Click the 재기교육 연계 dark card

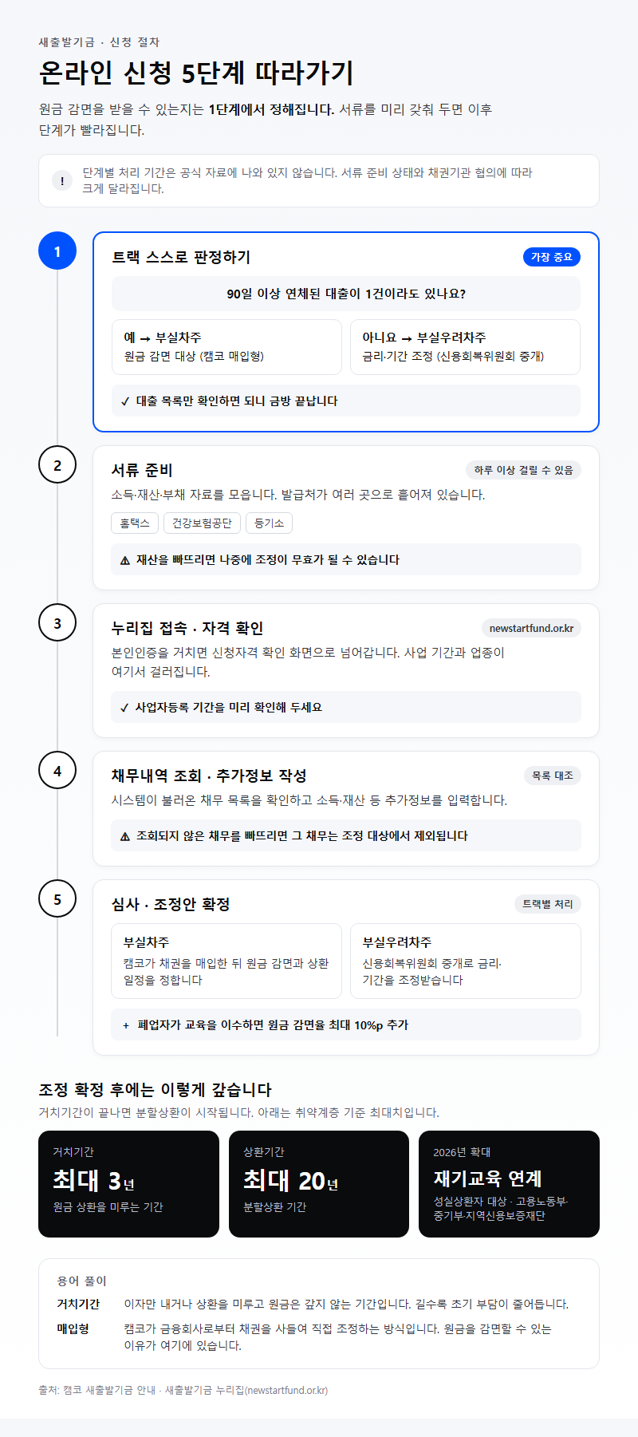[x=509, y=1184]
